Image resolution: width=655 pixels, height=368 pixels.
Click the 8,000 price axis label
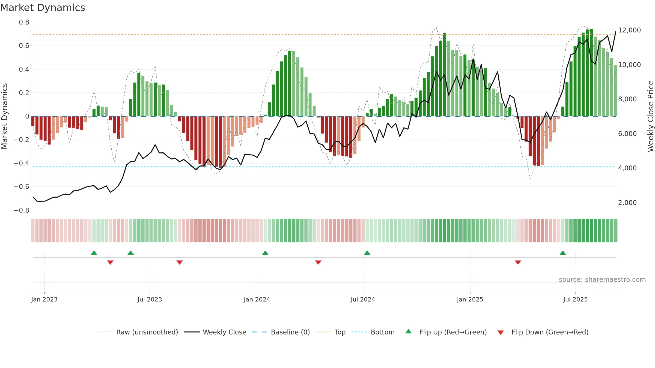[627, 99]
